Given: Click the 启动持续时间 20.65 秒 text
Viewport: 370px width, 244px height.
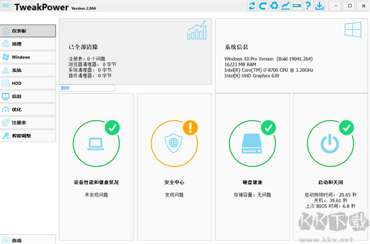Looking at the screenshot, I should pyautogui.click(x=331, y=195).
